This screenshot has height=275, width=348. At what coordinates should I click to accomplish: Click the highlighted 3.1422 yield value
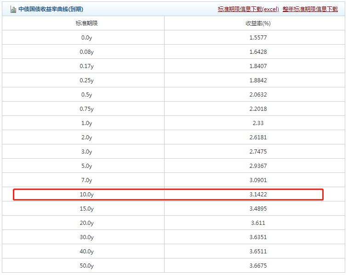point(258,195)
